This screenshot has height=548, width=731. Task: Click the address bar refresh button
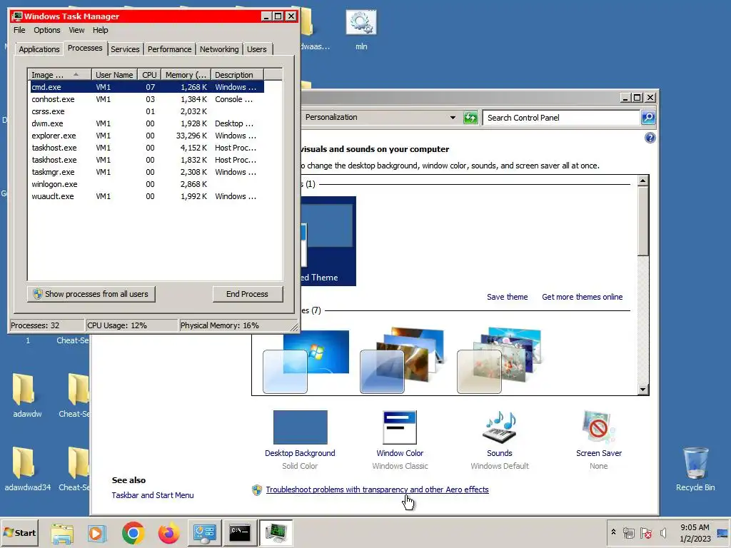[x=470, y=118]
